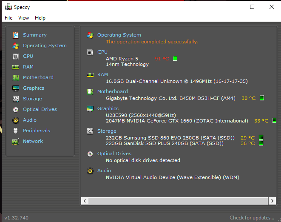The image size is (281, 222).
Task: Click the green CPU temperature indicator icon
Action: click(x=175, y=58)
